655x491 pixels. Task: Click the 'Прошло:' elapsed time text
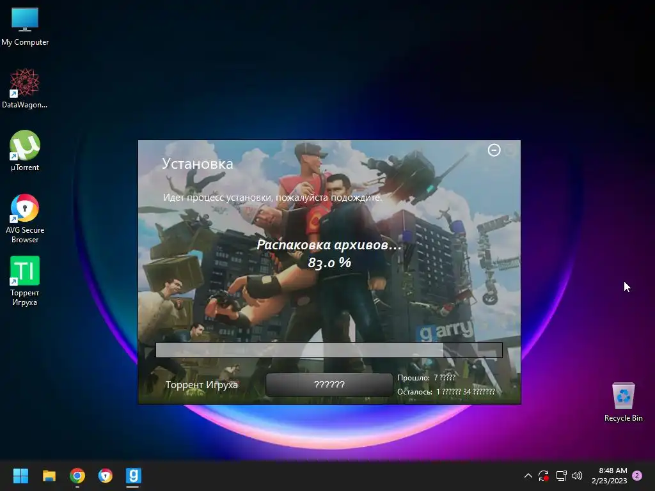426,378
